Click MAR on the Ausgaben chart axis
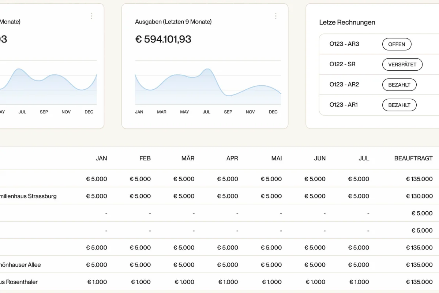Image resolution: width=439 pixels, height=293 pixels. click(x=162, y=112)
